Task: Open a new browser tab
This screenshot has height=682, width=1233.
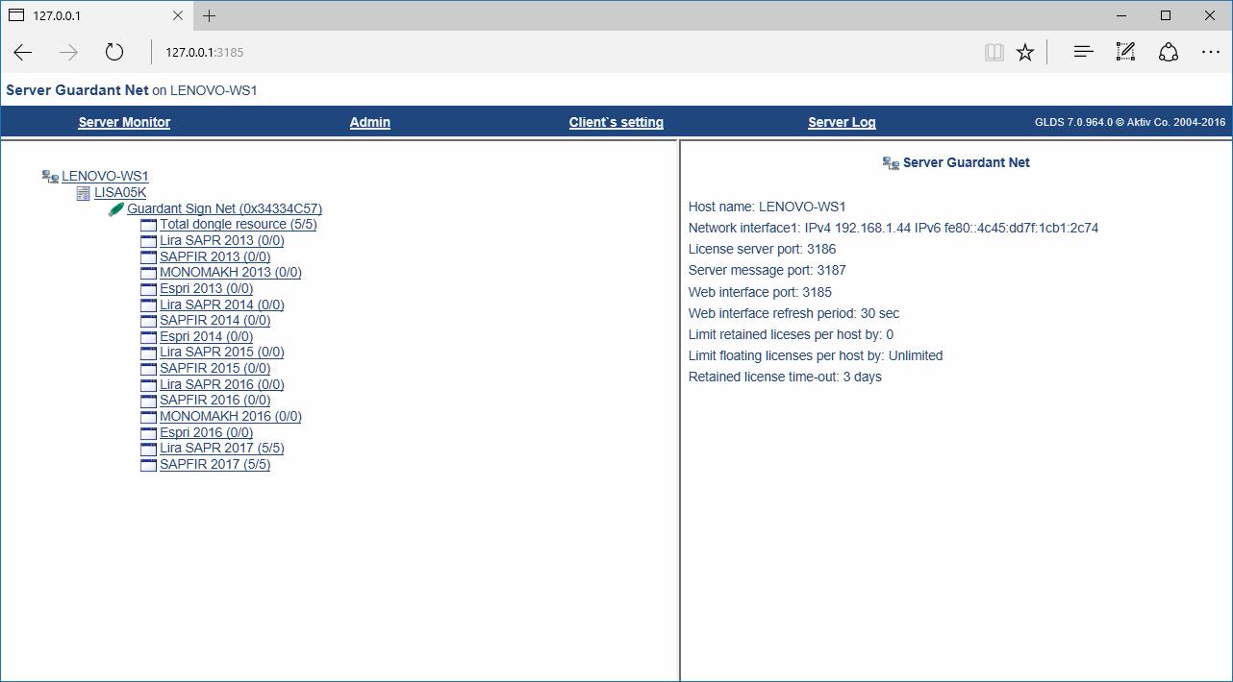Action: click(x=209, y=15)
